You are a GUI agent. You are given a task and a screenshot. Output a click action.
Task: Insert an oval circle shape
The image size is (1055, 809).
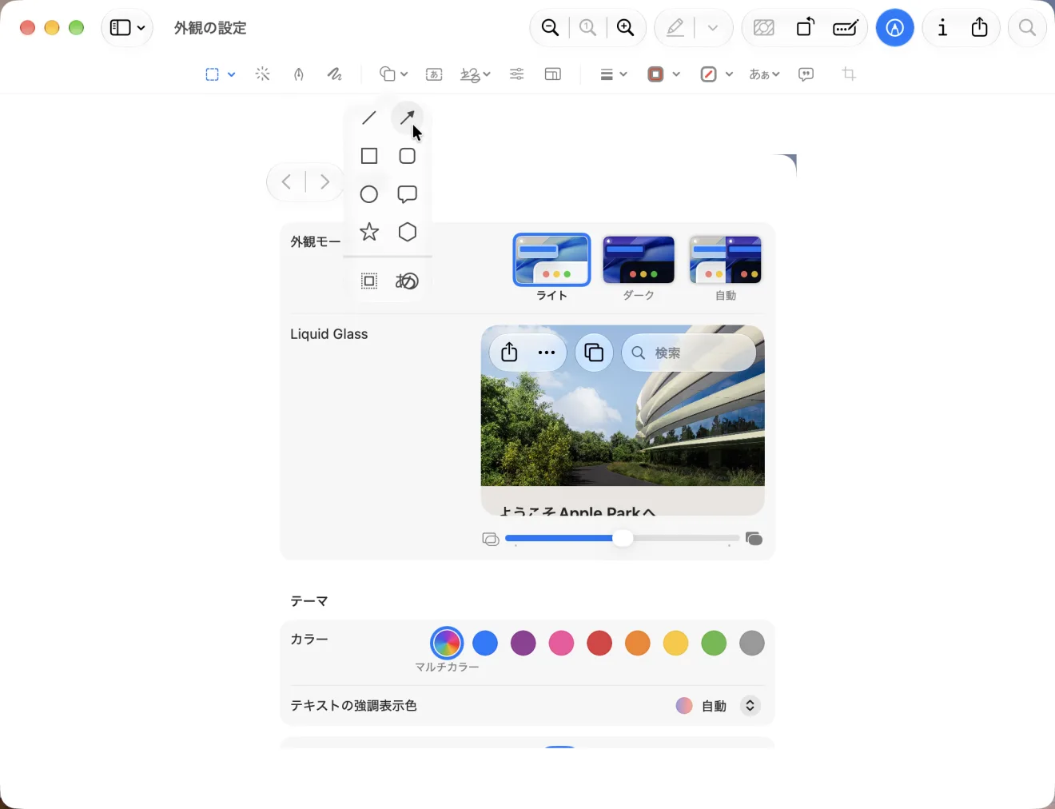coord(368,194)
